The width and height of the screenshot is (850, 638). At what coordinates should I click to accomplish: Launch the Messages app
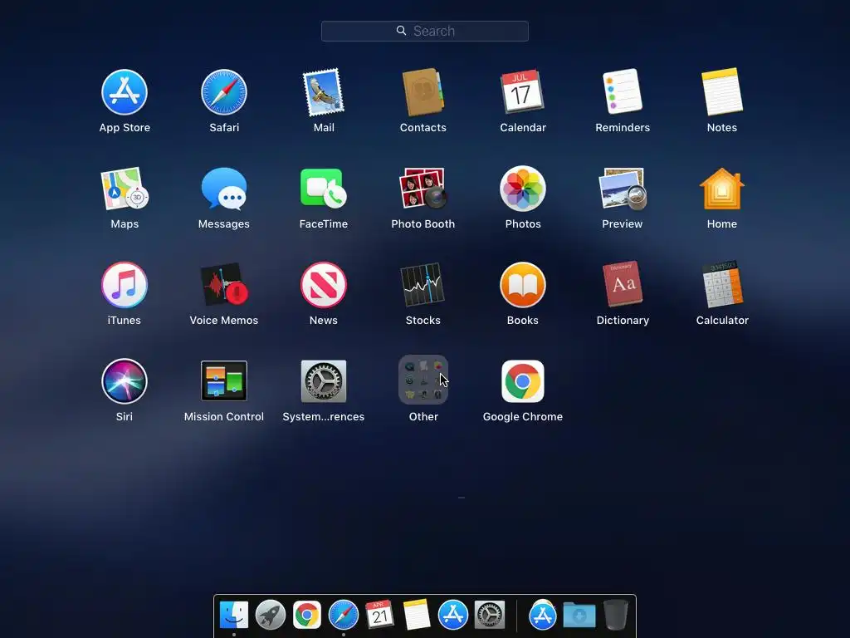224,189
